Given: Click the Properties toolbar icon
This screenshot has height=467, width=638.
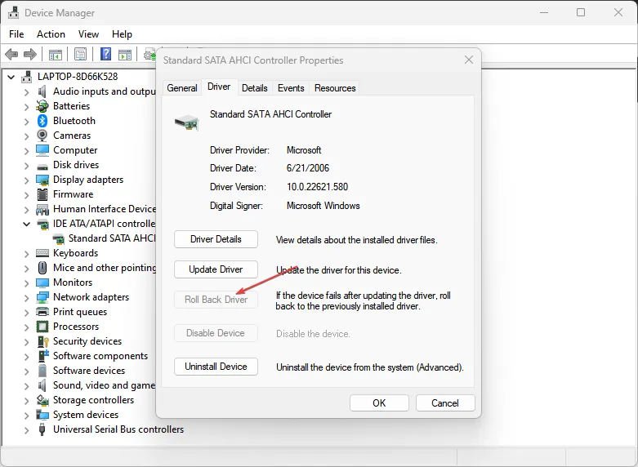Looking at the screenshot, I should coord(81,54).
